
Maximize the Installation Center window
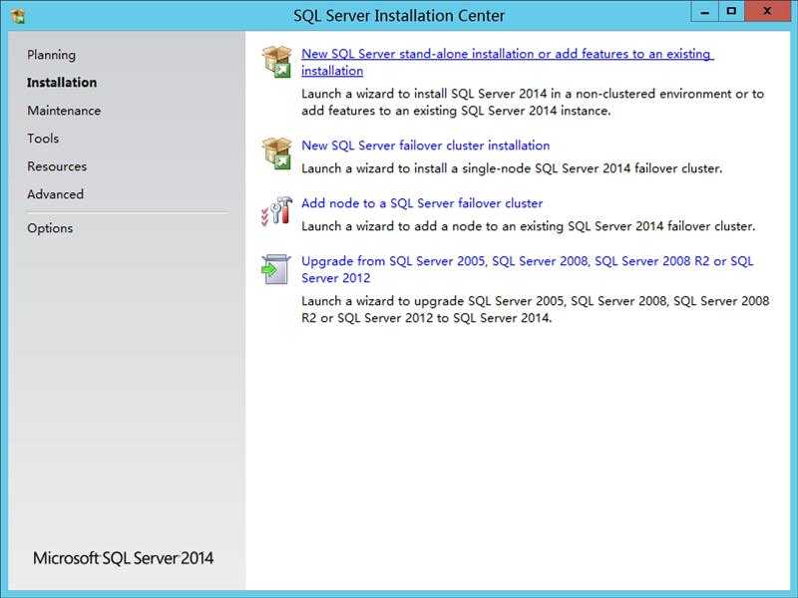(731, 12)
